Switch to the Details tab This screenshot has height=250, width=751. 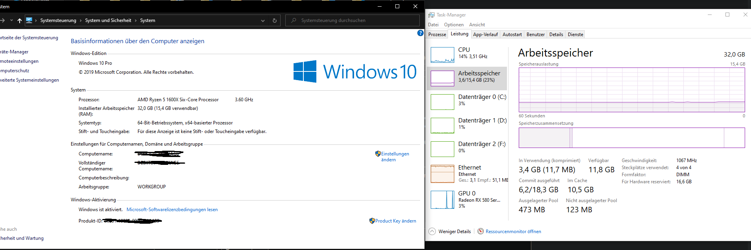point(556,35)
